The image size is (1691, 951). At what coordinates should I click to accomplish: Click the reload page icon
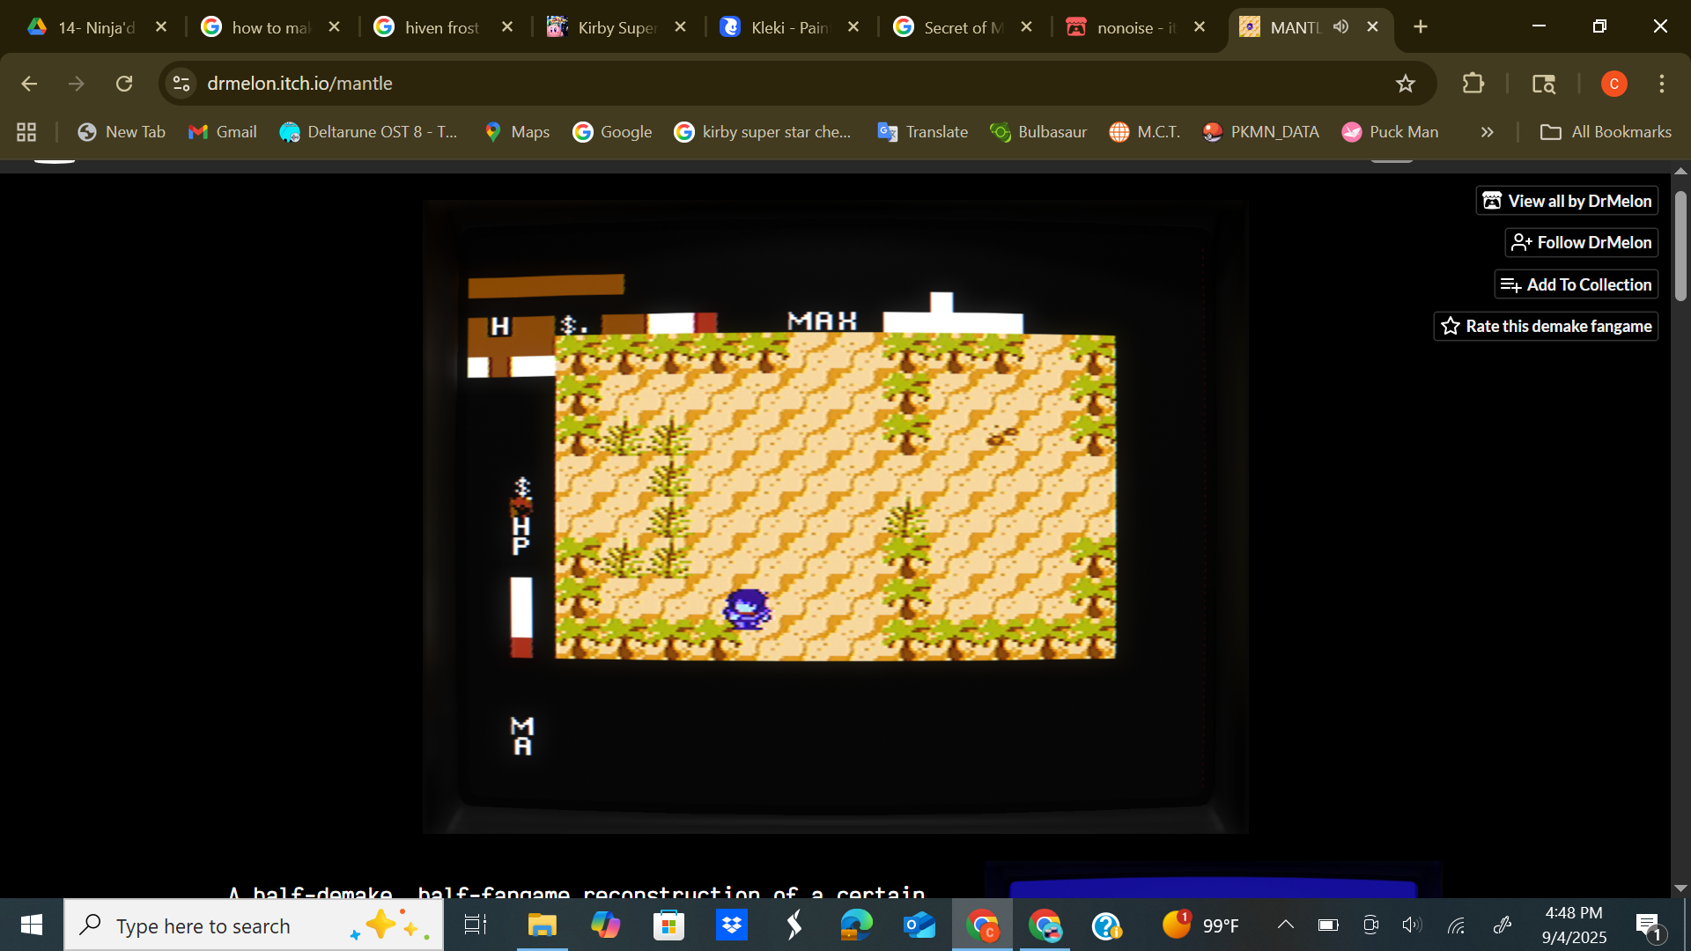[124, 84]
